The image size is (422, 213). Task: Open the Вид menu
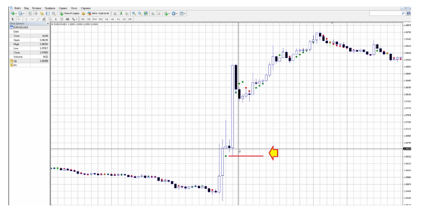[x=27, y=8]
